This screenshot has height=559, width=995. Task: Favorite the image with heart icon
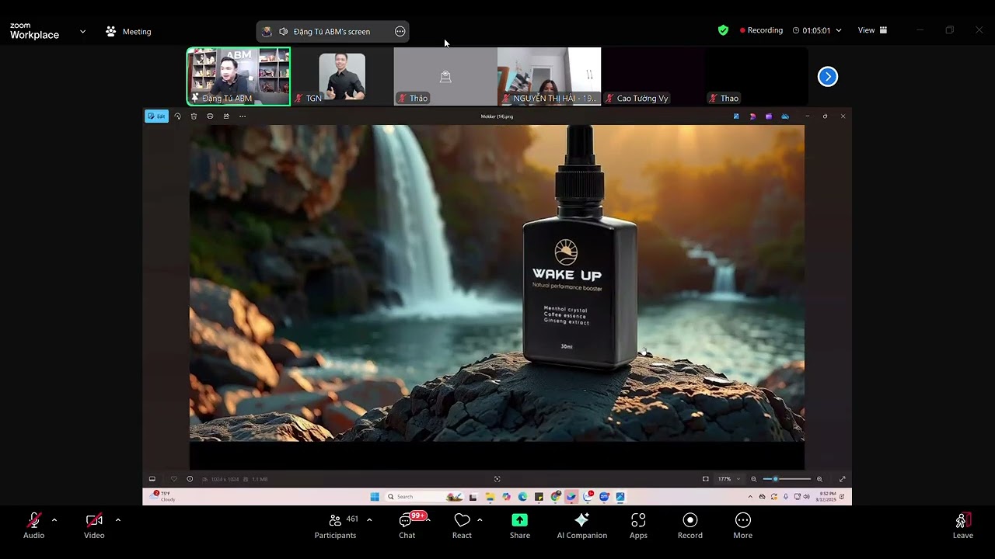[173, 479]
